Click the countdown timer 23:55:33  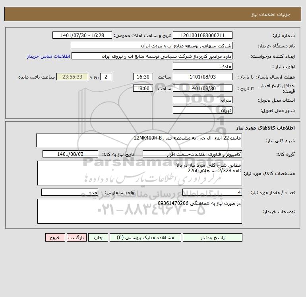(72, 77)
